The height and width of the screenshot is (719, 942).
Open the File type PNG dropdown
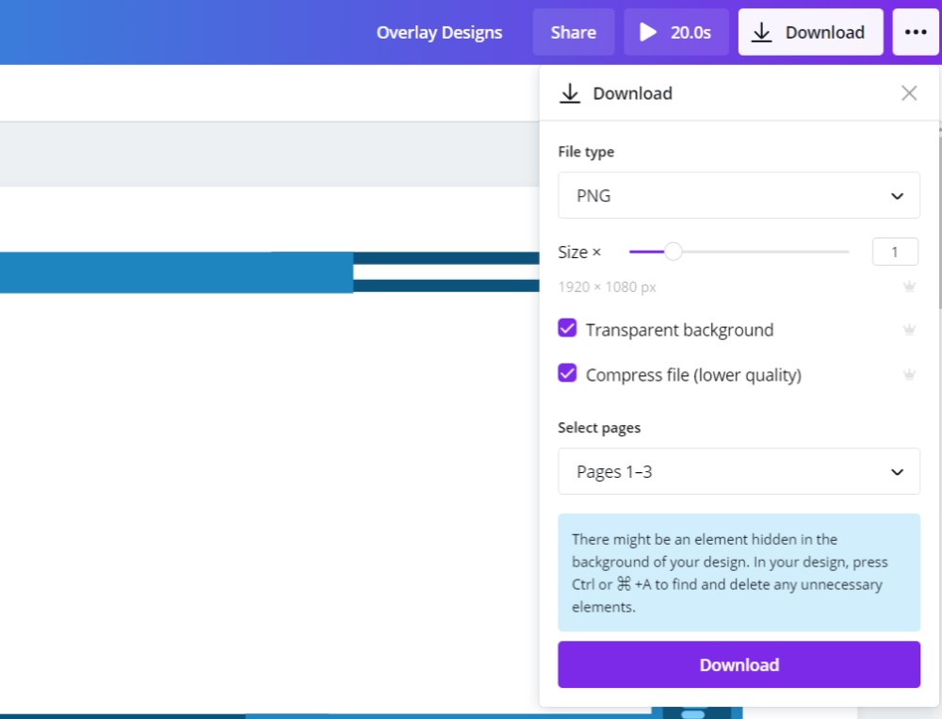(x=739, y=195)
